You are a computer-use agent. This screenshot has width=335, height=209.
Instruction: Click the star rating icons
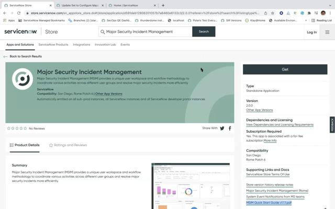[16, 128]
